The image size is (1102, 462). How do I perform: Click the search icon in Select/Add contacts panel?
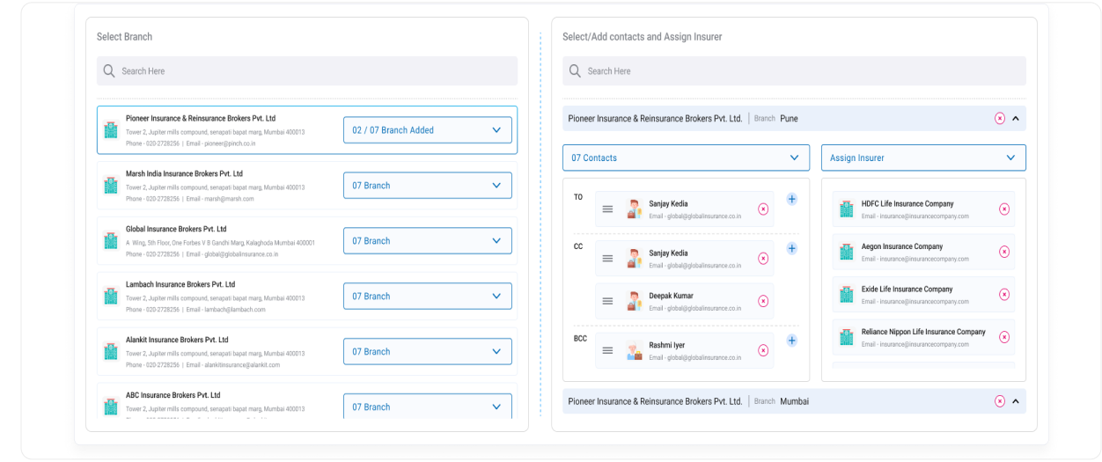(575, 70)
